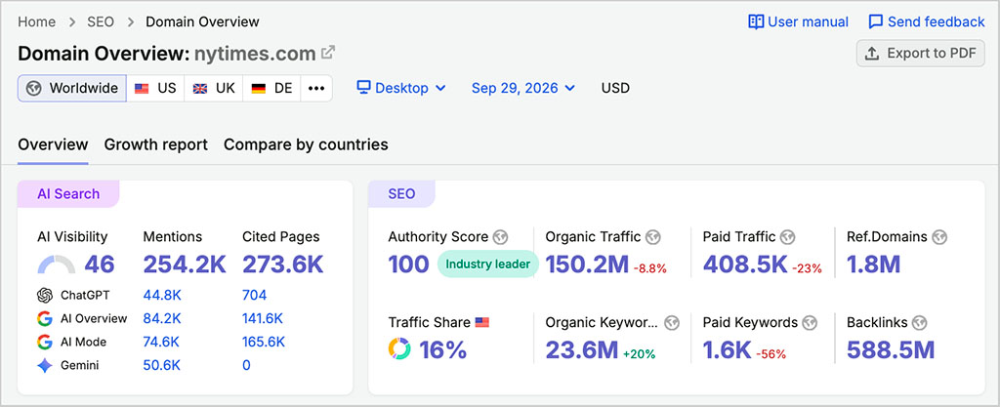Viewport: 1000px width, 407px height.
Task: Click the Gemini sparkle icon
Action: 45,366
